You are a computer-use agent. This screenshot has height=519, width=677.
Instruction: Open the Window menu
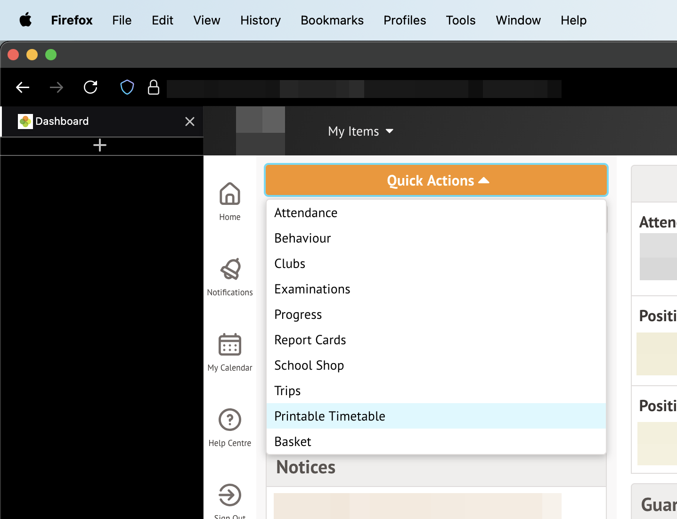pos(518,20)
